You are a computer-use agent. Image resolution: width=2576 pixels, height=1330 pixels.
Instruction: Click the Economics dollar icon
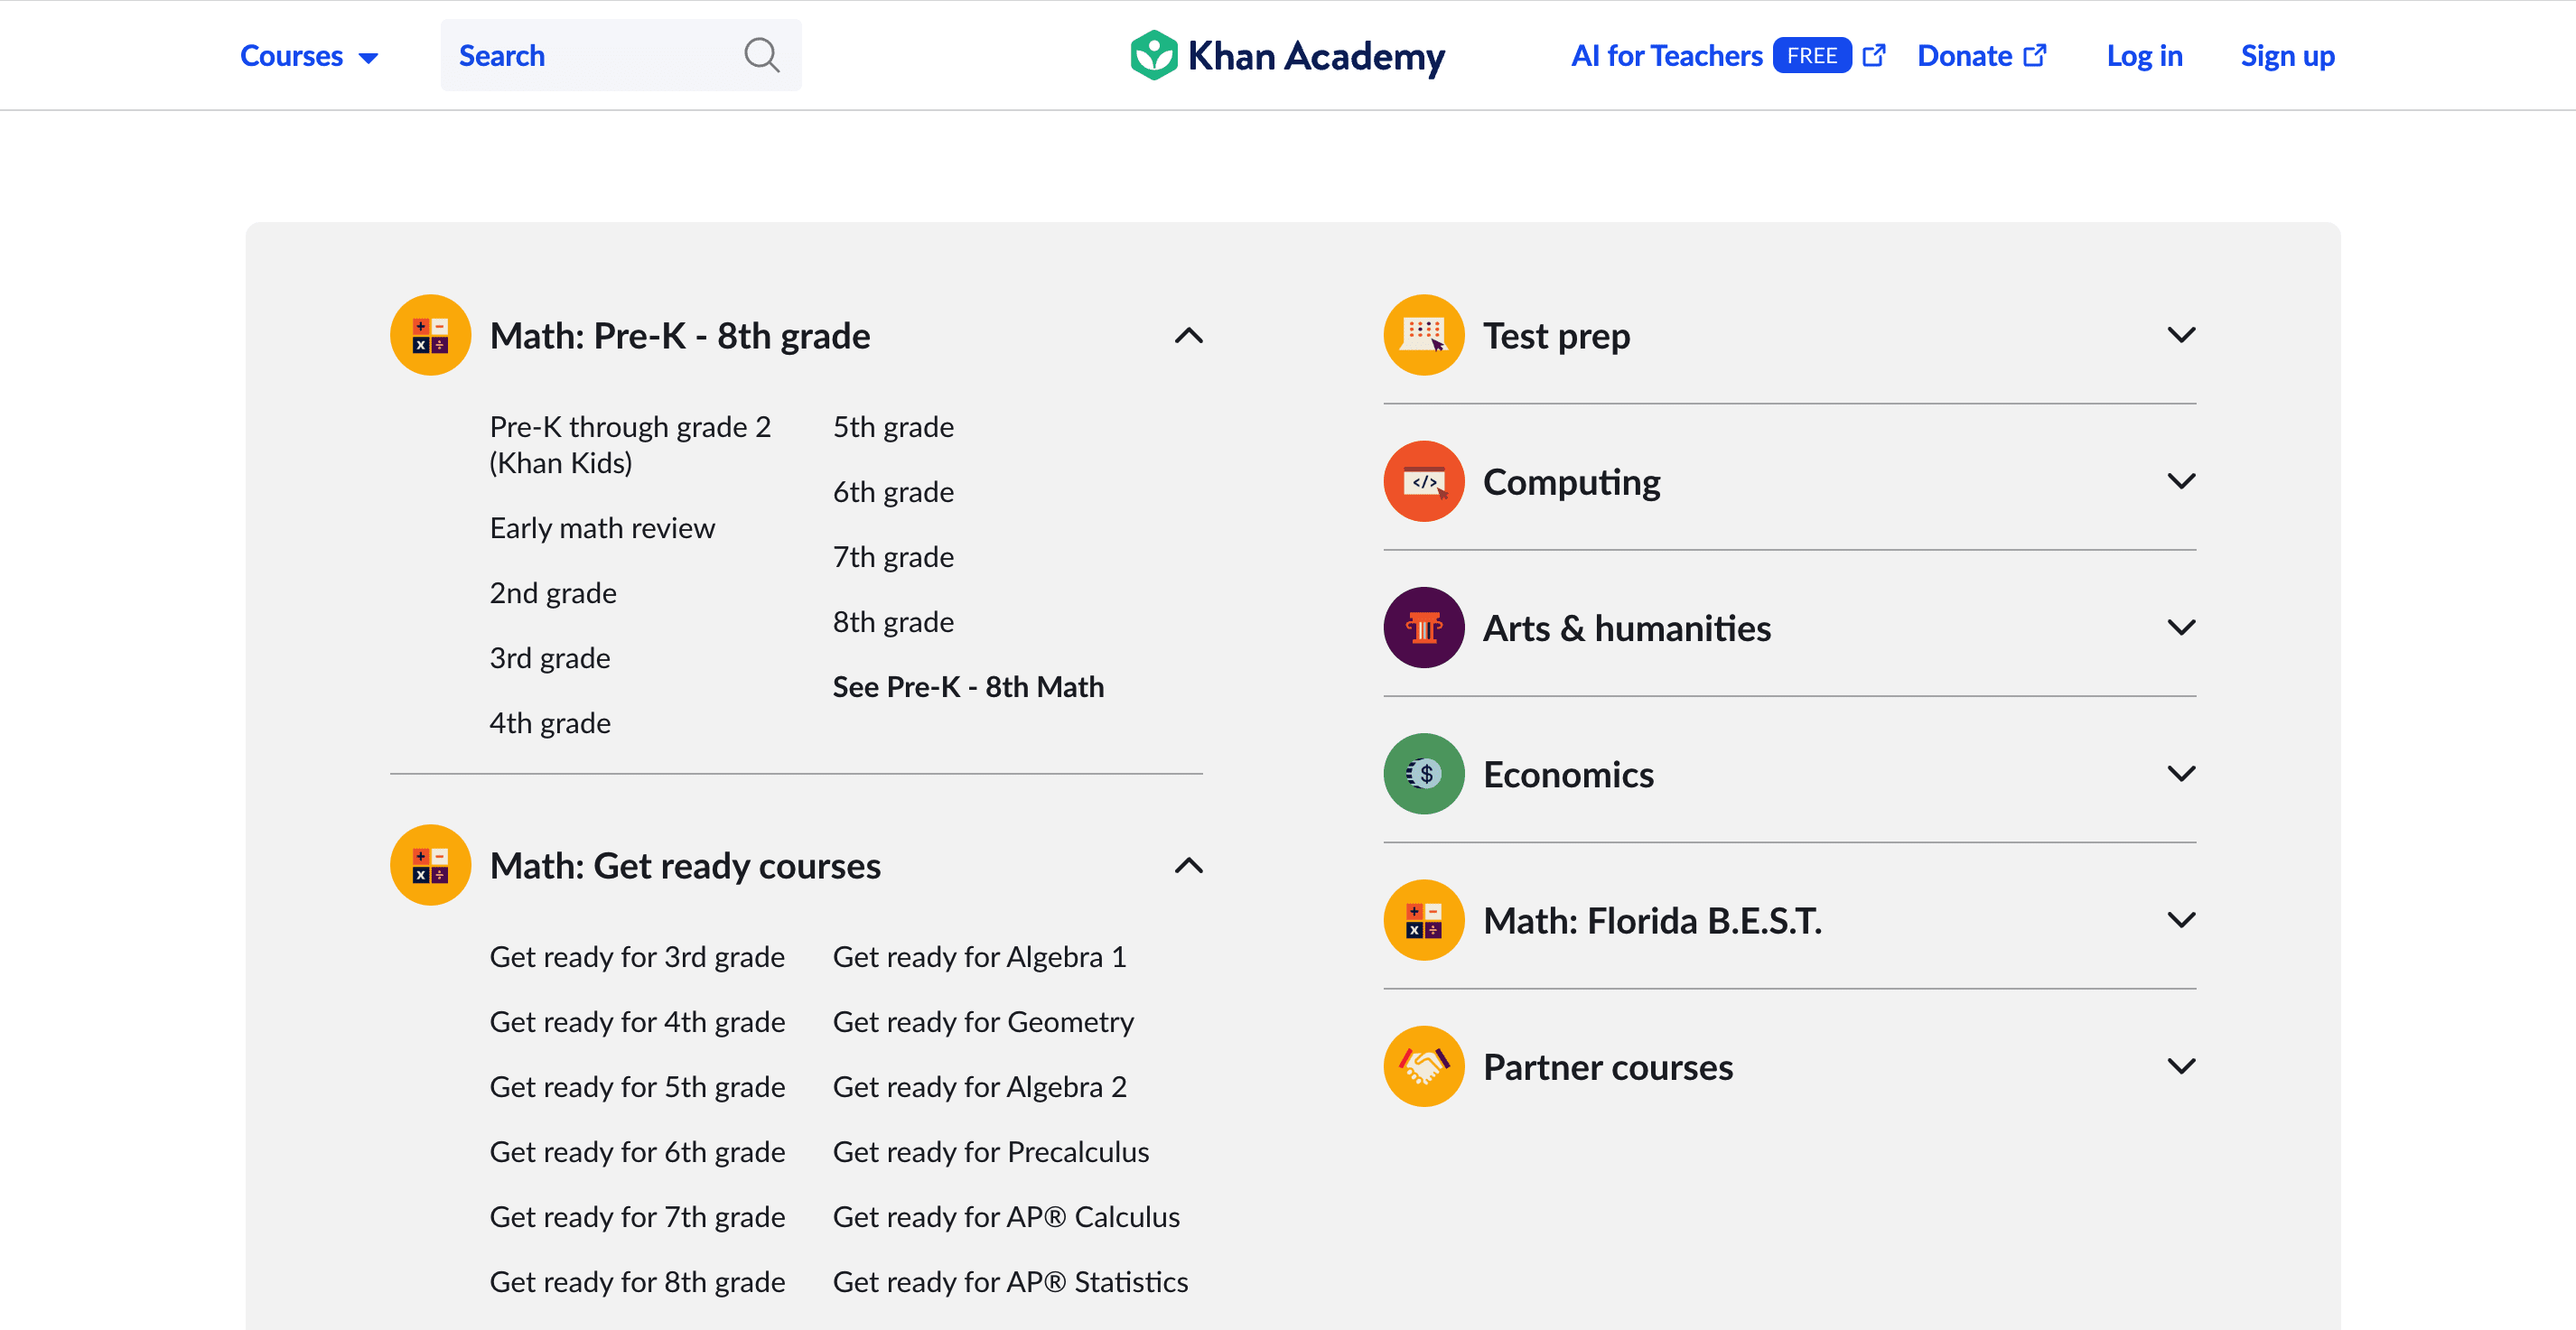(x=1423, y=773)
